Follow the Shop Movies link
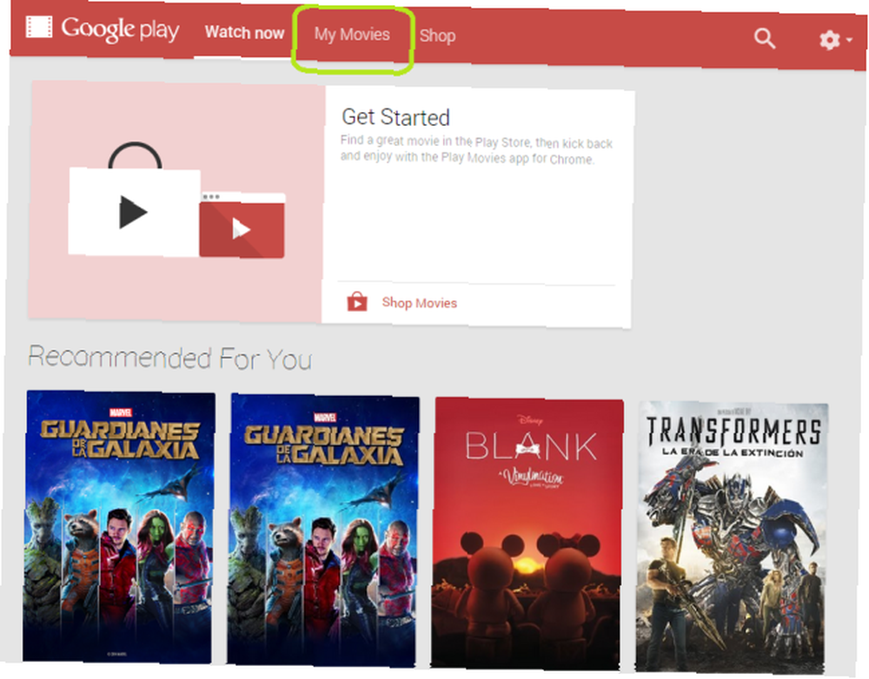 coord(419,303)
